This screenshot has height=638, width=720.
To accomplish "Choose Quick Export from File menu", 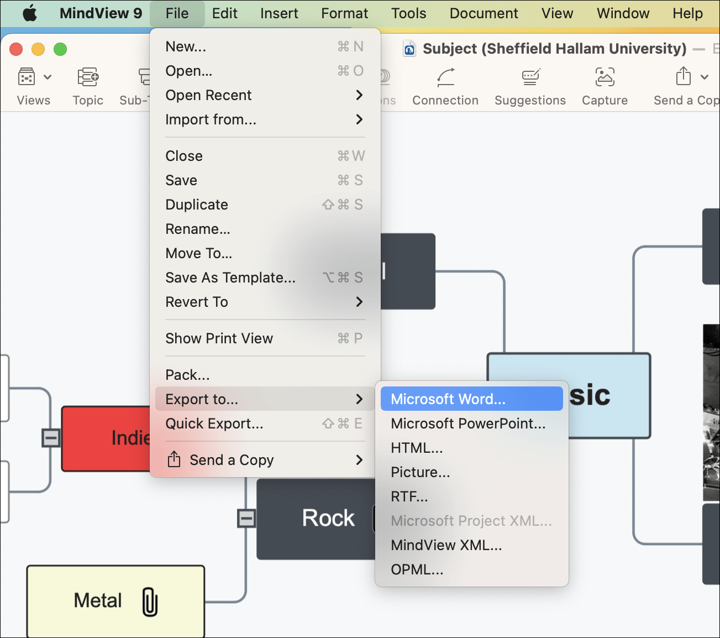I will (214, 423).
